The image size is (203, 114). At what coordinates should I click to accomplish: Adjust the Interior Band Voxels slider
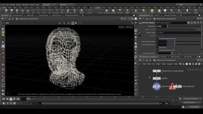184,45
